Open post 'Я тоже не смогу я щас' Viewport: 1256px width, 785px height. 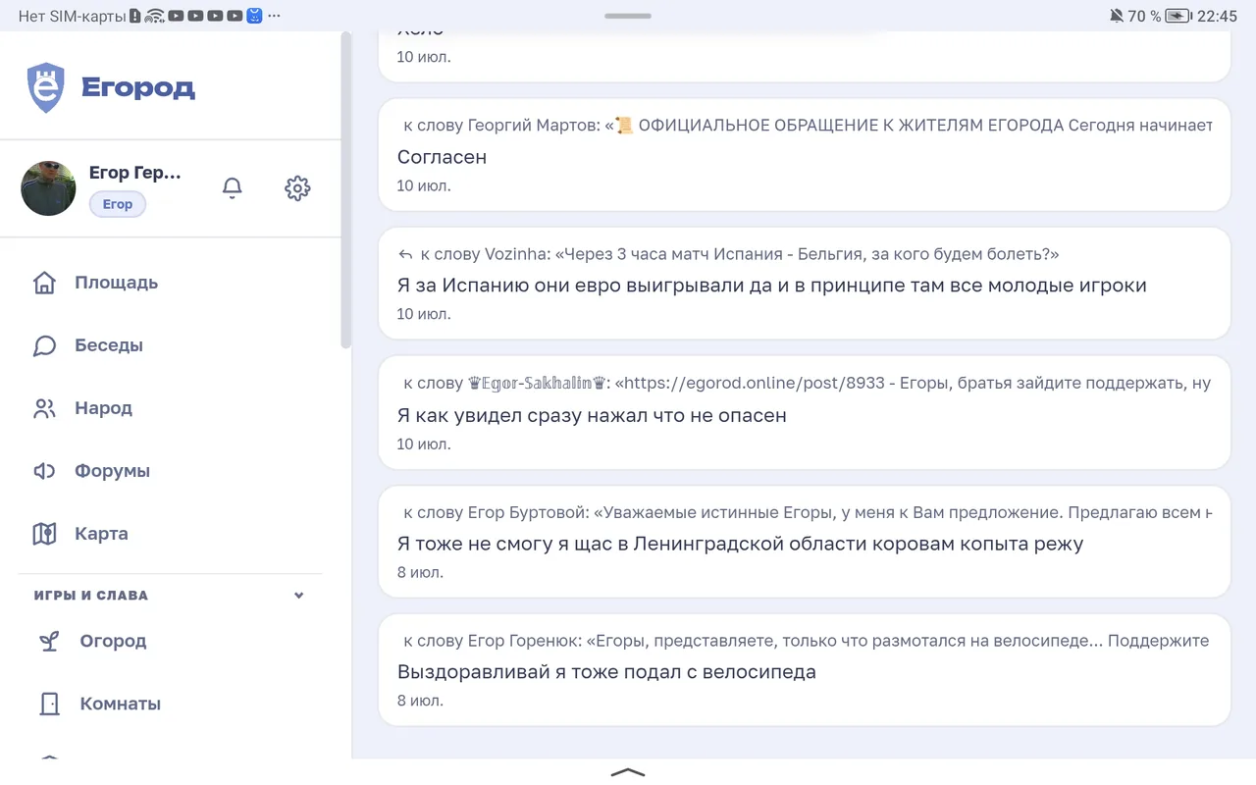pyautogui.click(x=740, y=544)
